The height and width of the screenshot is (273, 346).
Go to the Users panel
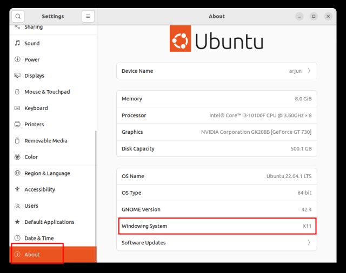(53, 206)
